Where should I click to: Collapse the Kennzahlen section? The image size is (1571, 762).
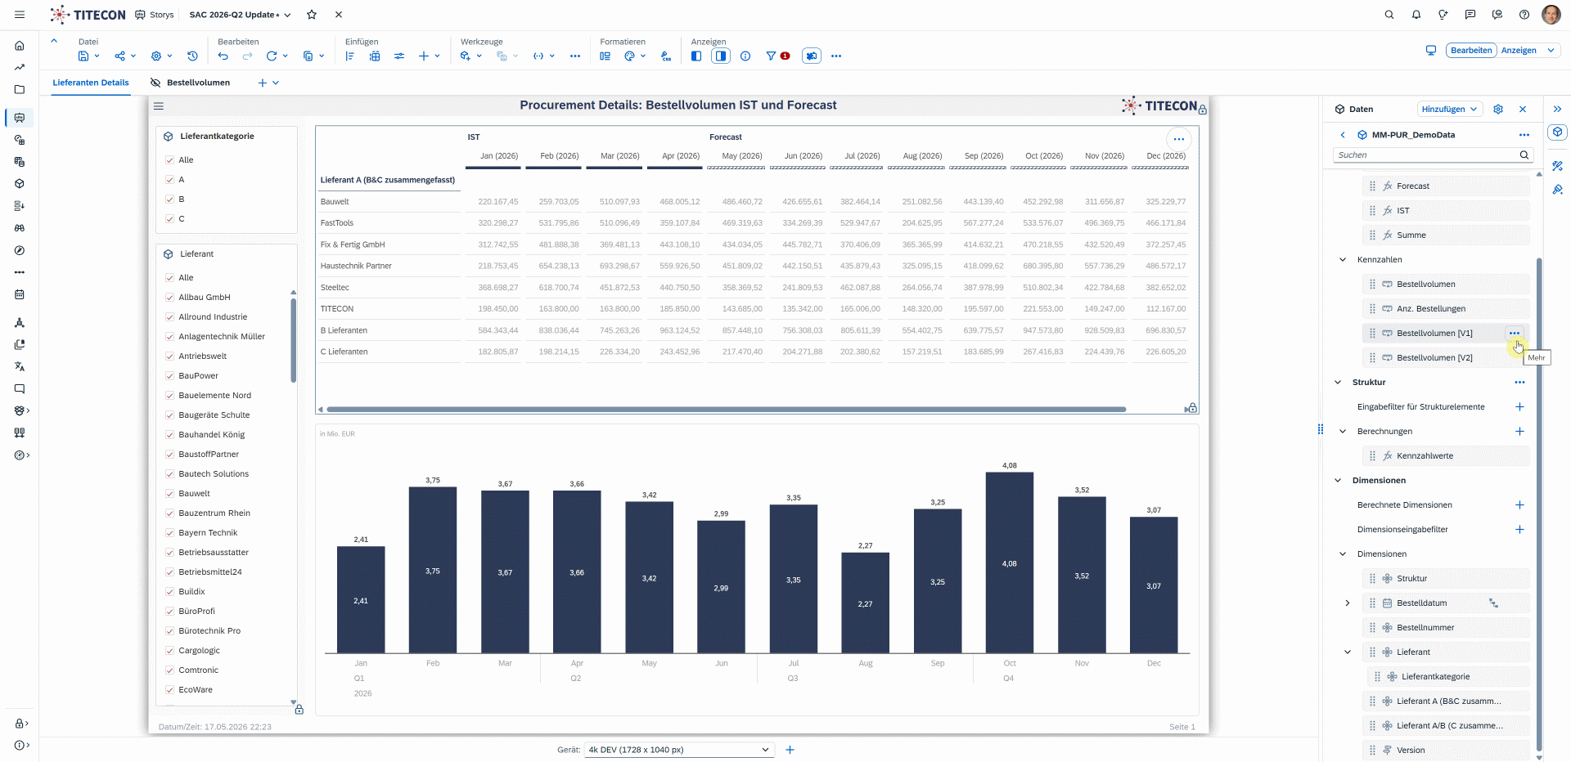(x=1343, y=259)
